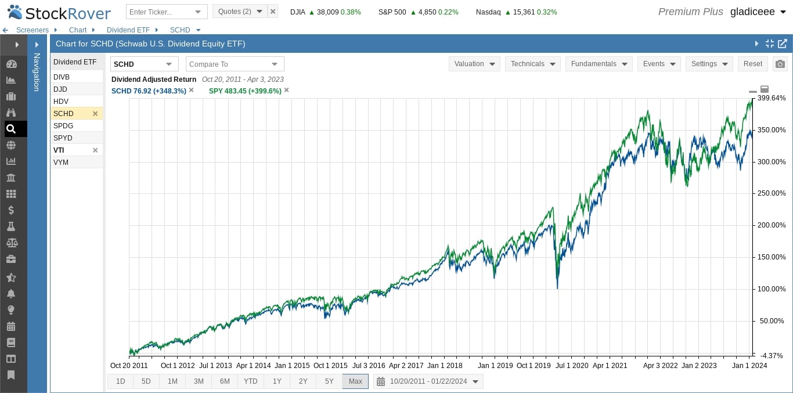Click the Reset button
Image resolution: width=793 pixels, height=393 pixels.
click(x=752, y=64)
